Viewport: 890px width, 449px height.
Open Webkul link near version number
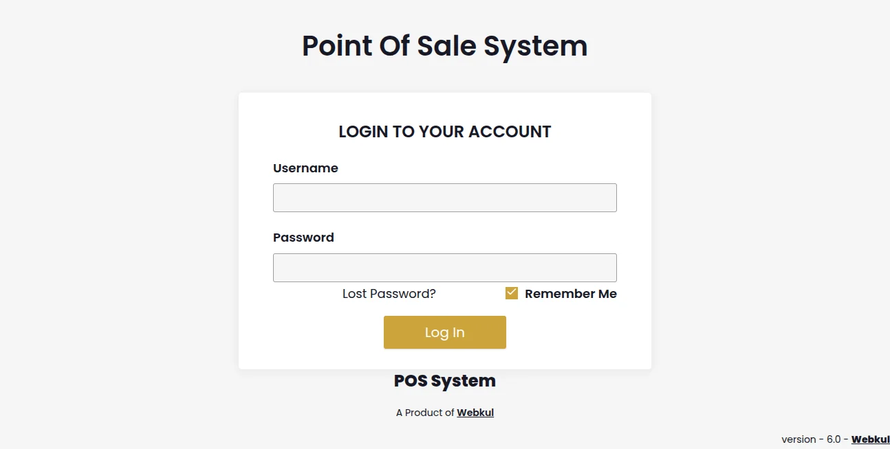870,439
